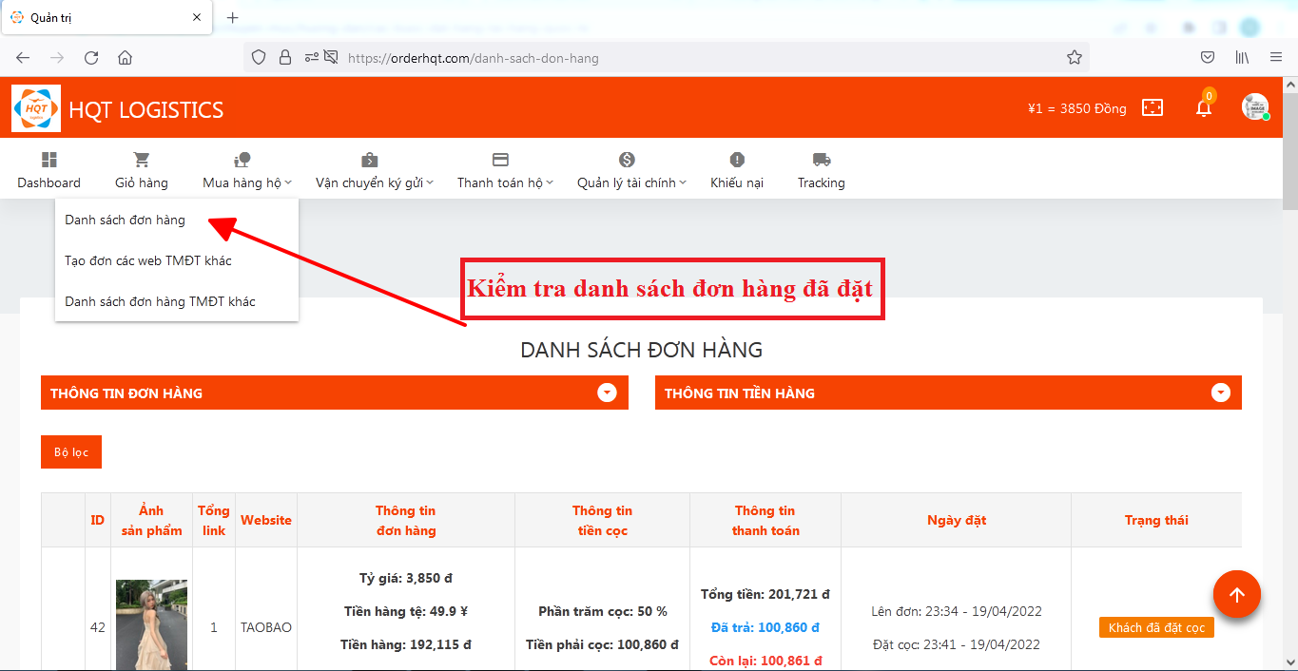Click order ID 42 cell
Image resolution: width=1298 pixels, height=671 pixels.
[x=98, y=627]
